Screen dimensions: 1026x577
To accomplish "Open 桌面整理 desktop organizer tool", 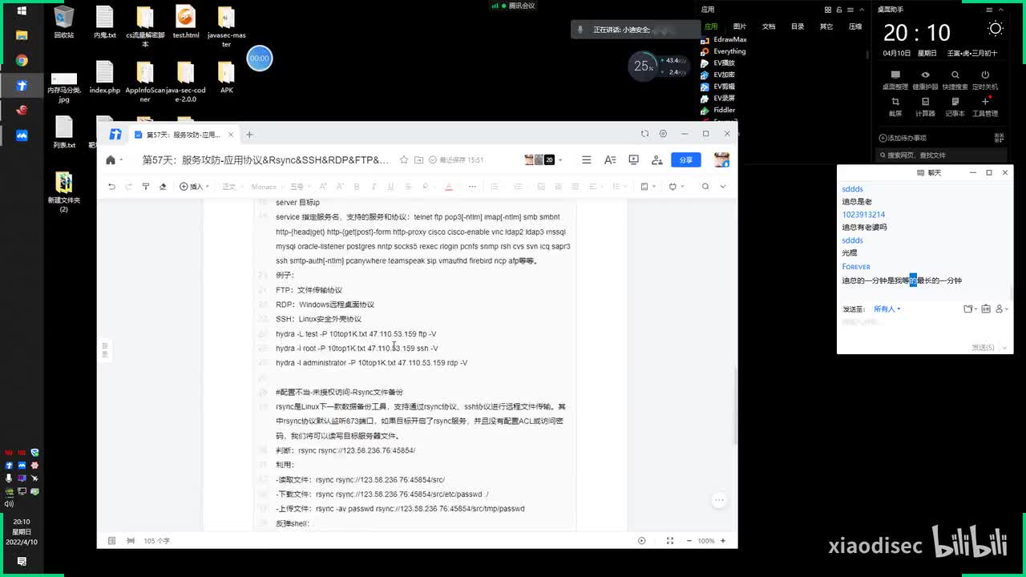I will click(895, 79).
